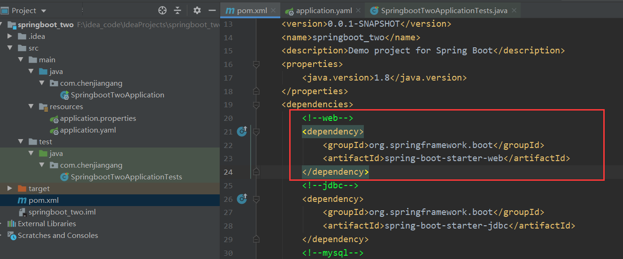This screenshot has height=259, width=623.
Task: Click the name springboot_two tag line
Action: pyautogui.click(x=351, y=37)
